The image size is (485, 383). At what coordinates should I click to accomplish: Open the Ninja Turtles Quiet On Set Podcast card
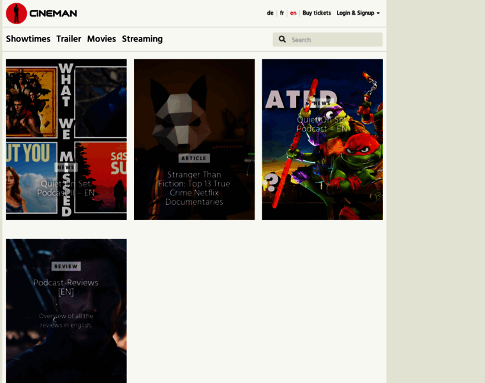pyautogui.click(x=322, y=140)
